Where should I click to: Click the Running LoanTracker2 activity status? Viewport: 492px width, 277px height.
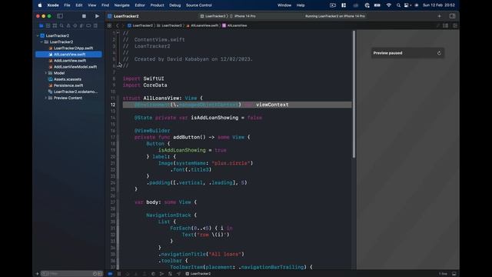(x=335, y=16)
